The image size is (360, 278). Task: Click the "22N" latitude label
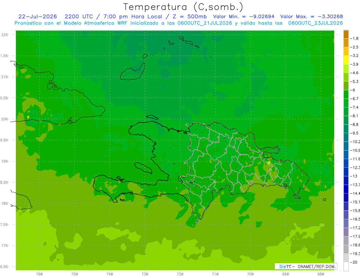pos(4,35)
